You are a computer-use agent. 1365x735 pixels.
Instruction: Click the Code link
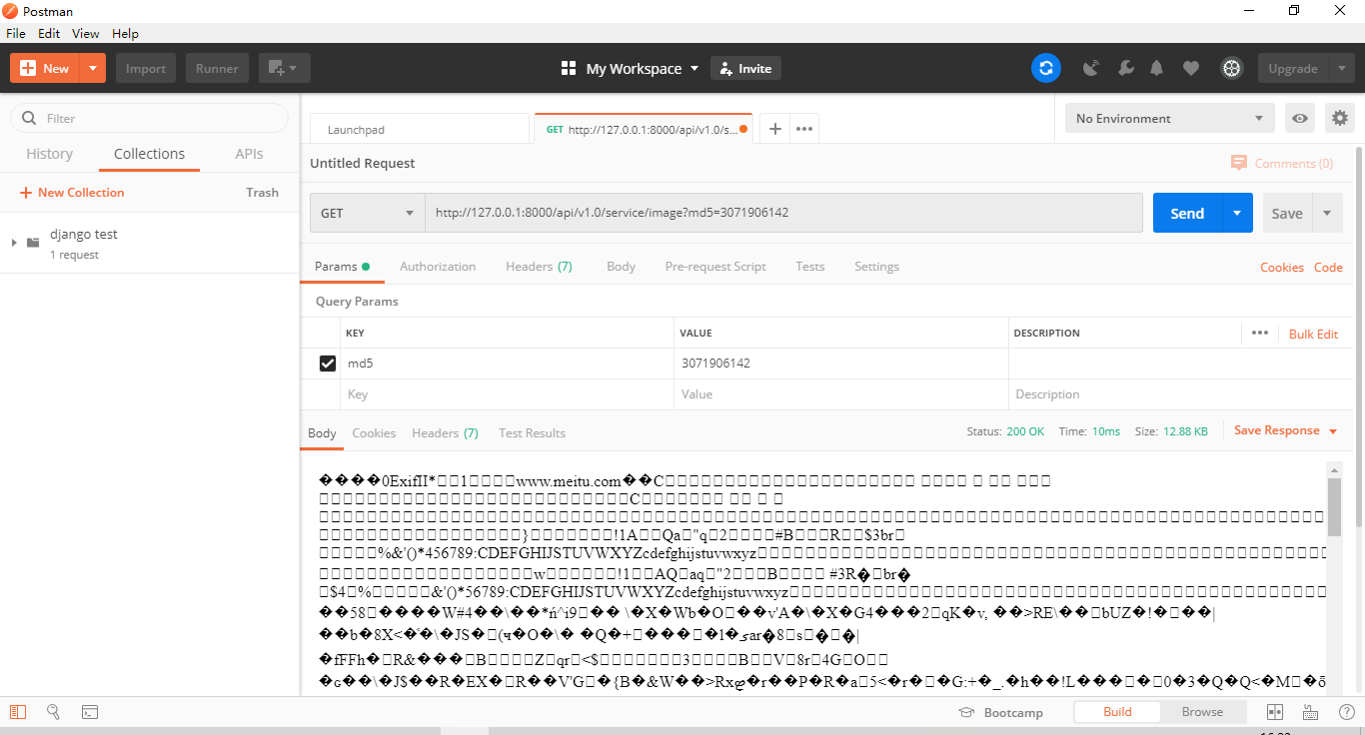click(x=1328, y=267)
